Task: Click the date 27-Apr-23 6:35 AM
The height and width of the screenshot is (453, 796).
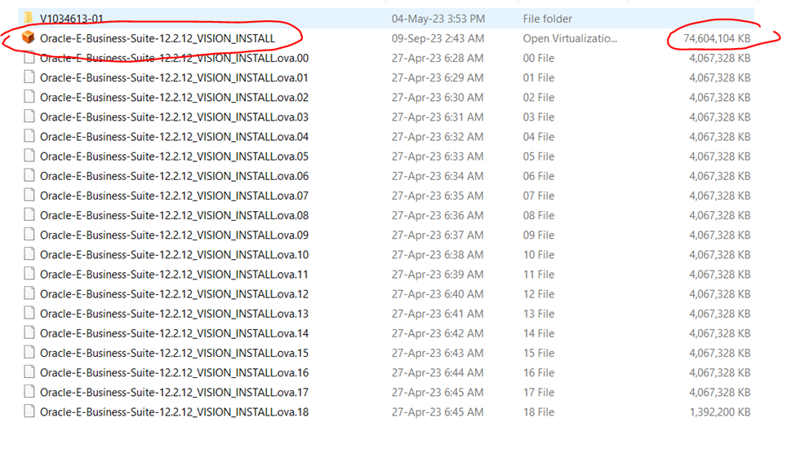Action: tap(437, 196)
